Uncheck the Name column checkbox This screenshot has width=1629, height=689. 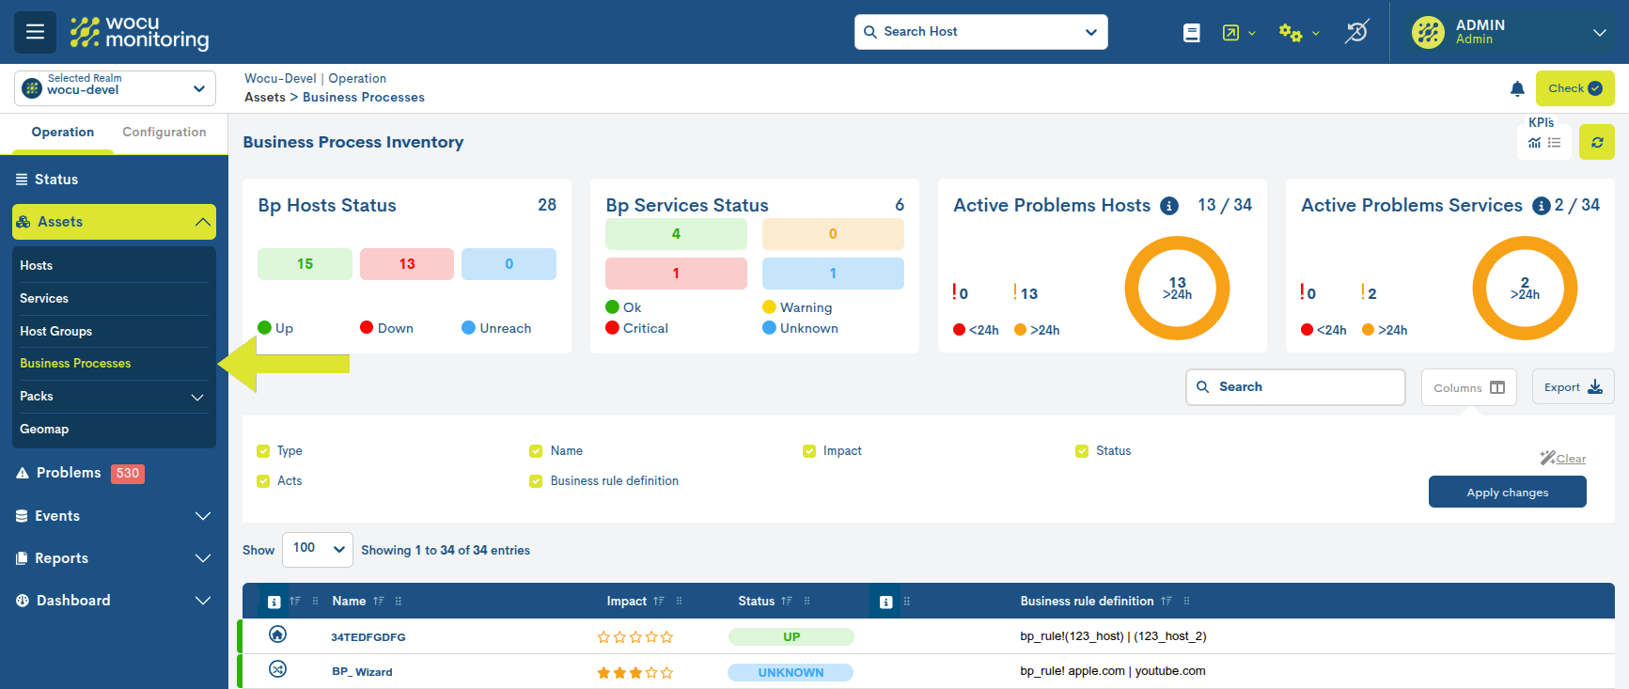pos(536,451)
